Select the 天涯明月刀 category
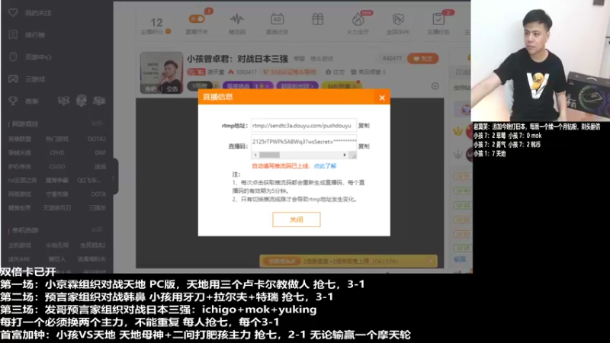610x343 pixels. pos(56,207)
